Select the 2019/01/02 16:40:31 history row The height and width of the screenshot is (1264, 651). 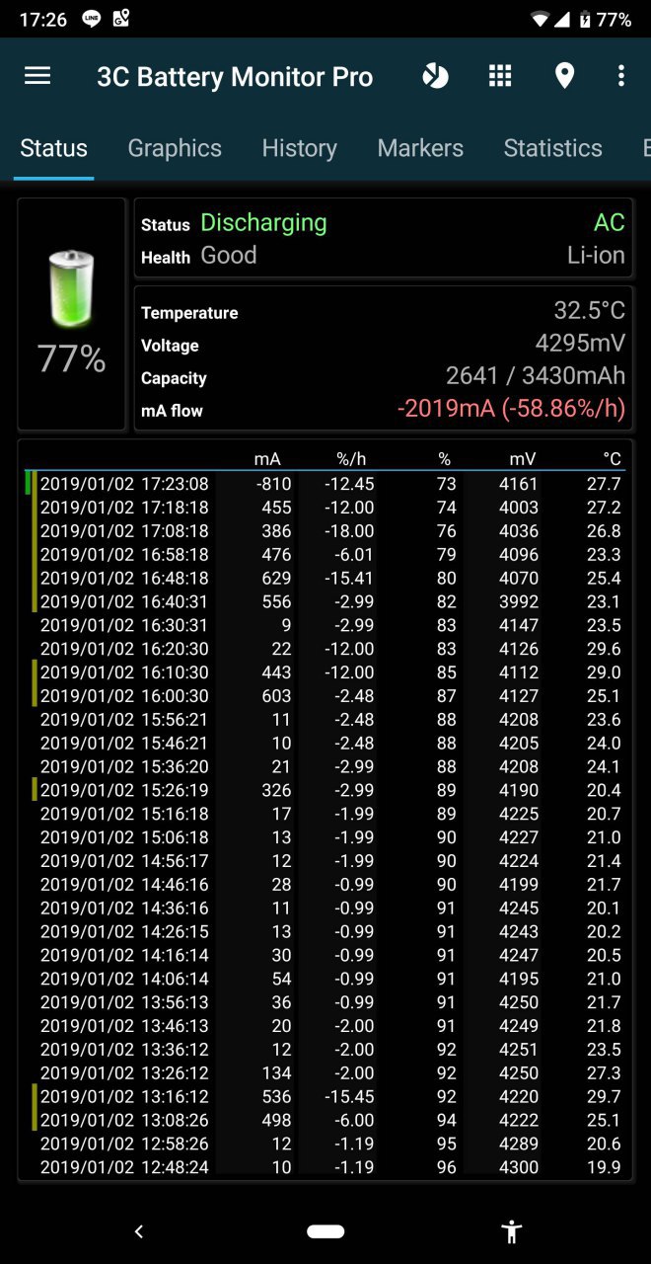coord(325,601)
